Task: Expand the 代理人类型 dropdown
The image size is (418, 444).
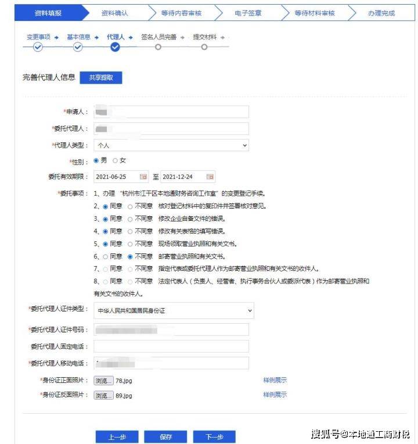Action: 171,145
